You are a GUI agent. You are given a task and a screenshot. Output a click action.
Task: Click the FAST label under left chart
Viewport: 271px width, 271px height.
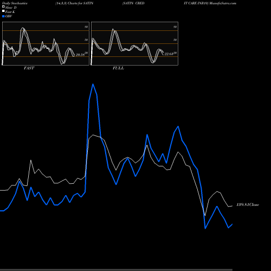click(x=29, y=68)
